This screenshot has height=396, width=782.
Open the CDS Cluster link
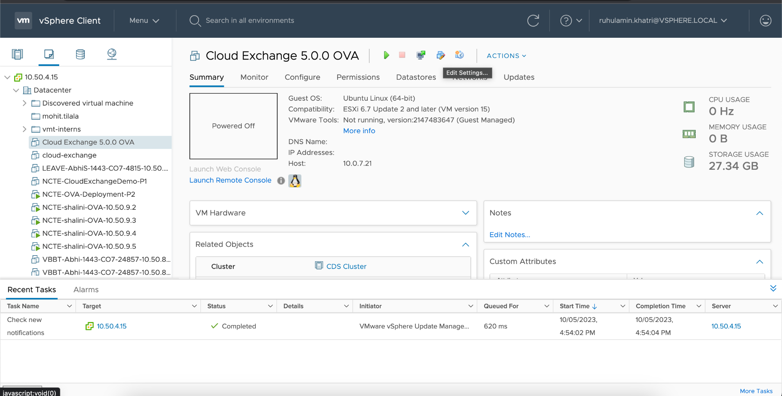click(x=346, y=266)
